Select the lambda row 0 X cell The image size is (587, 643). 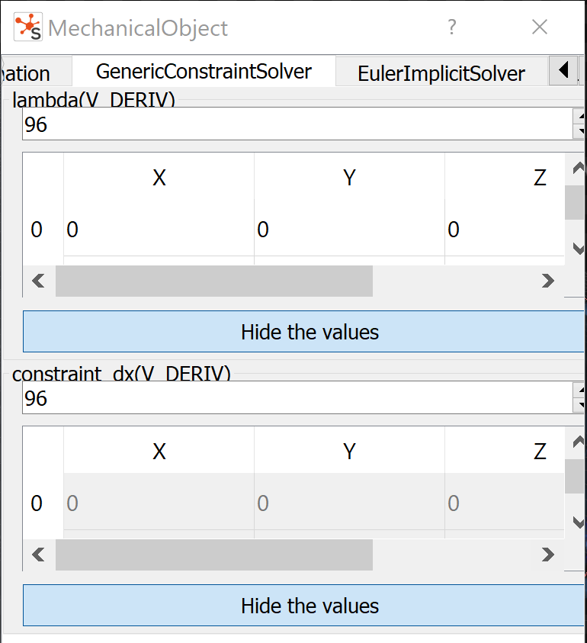[x=159, y=229]
